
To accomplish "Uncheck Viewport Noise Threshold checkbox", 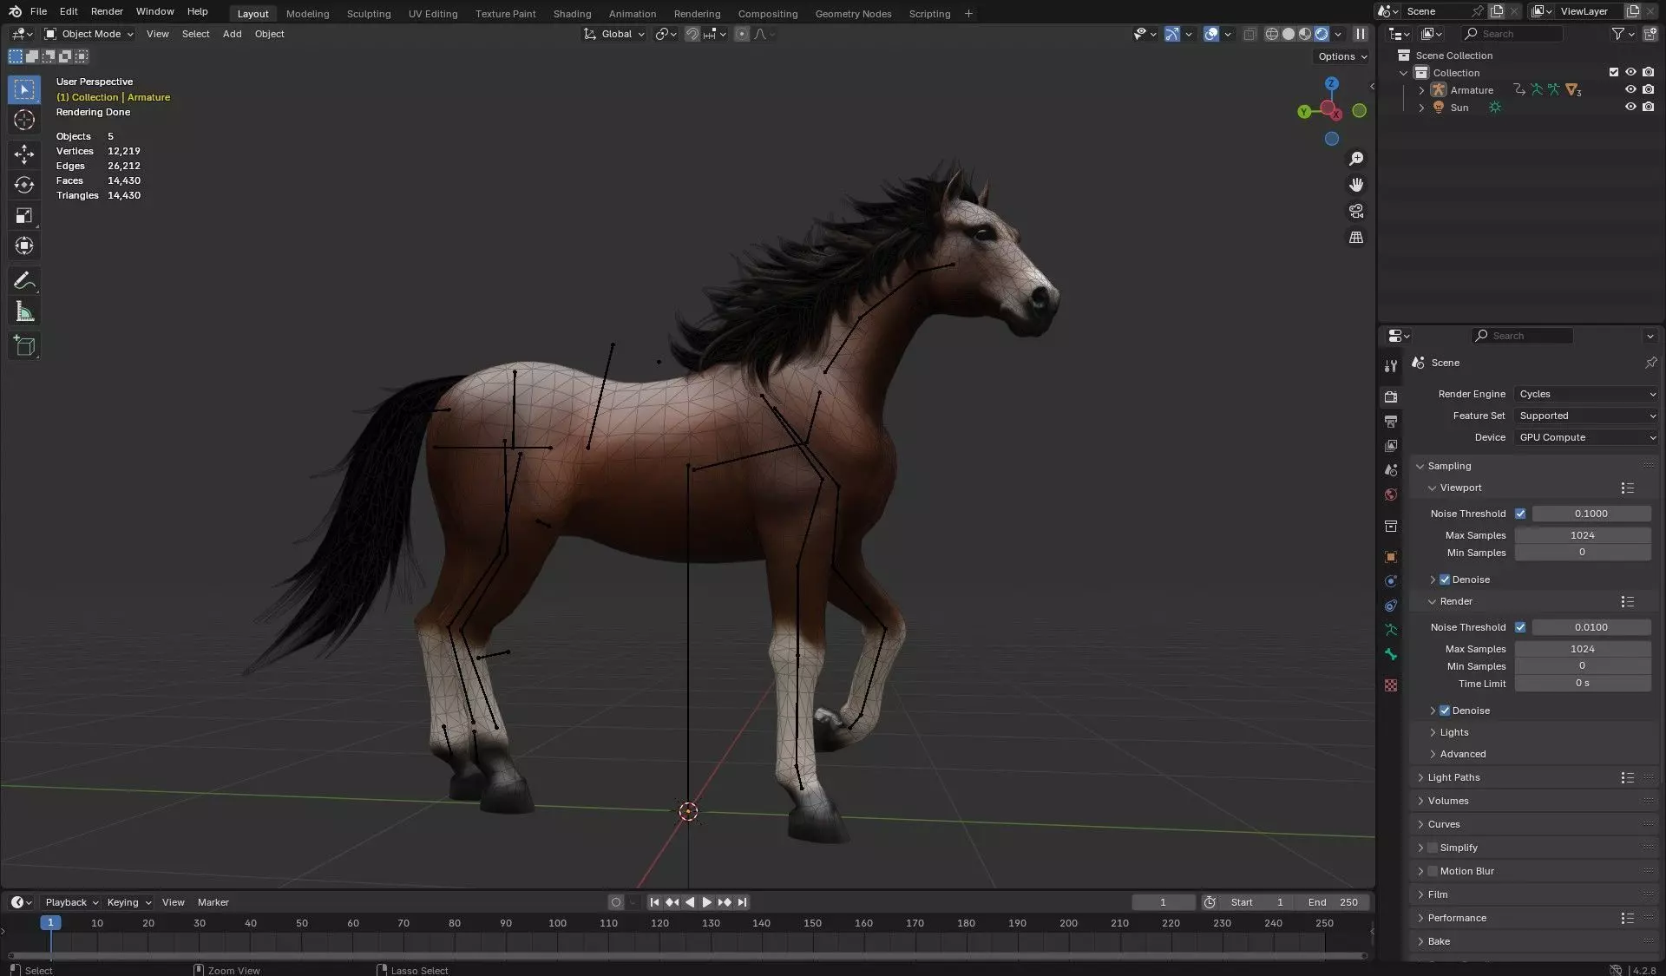I will [1520, 514].
